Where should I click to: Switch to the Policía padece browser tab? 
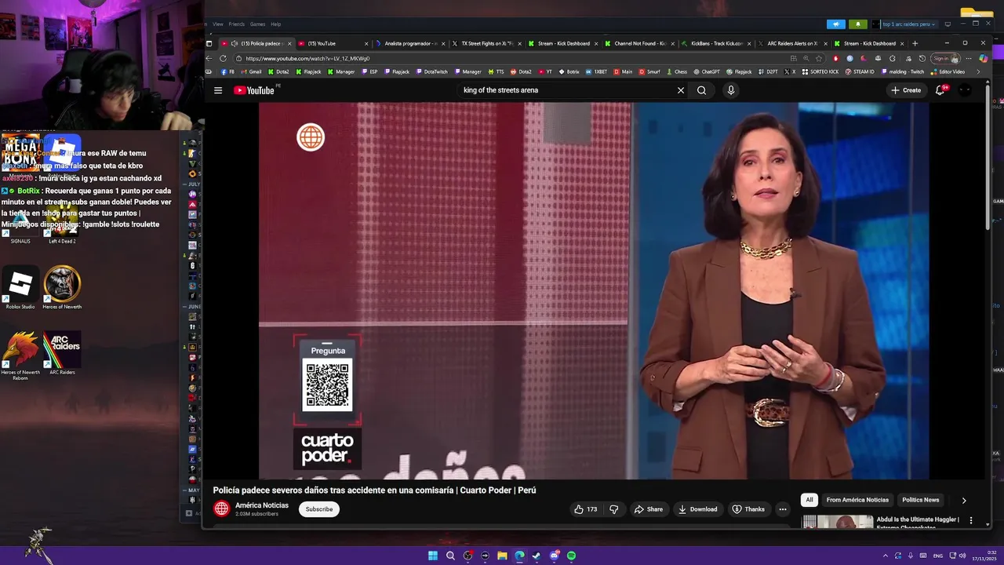(256, 44)
